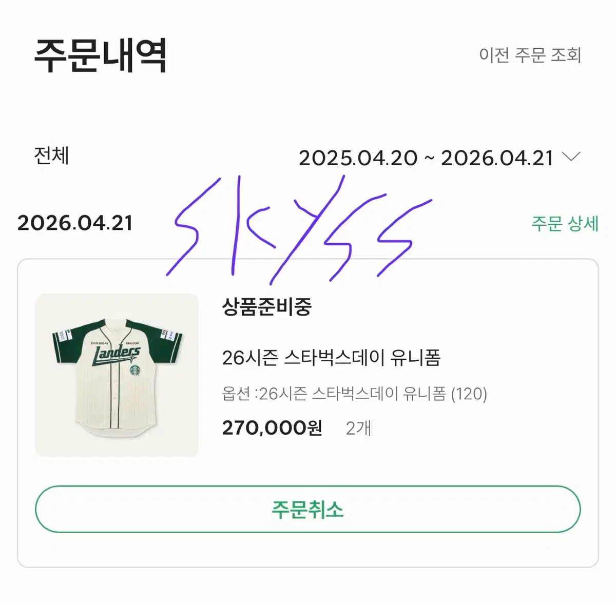
Task: Expand the date range chevron arrow
Action: click(x=571, y=156)
